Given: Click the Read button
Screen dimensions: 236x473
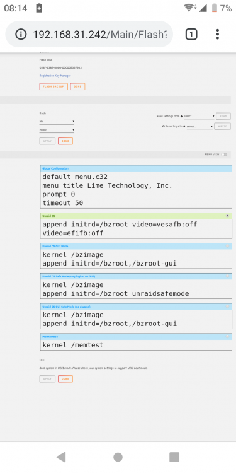Looking at the screenshot, I should pyautogui.click(x=223, y=116).
